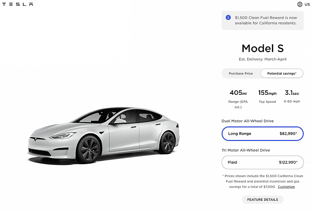Click the Tesla logo

(18, 4)
